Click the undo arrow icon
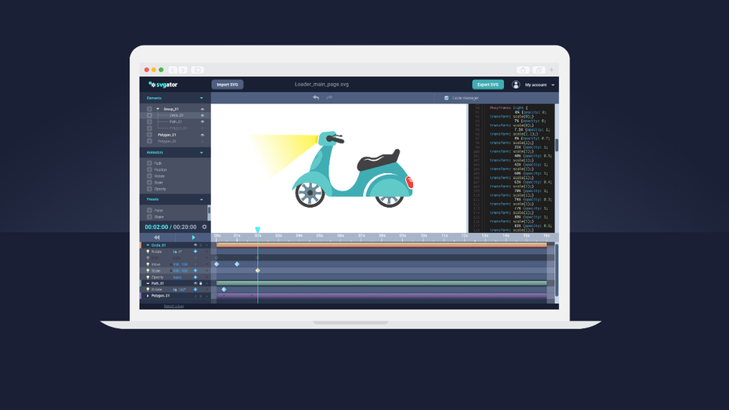The width and height of the screenshot is (729, 410). pos(316,98)
